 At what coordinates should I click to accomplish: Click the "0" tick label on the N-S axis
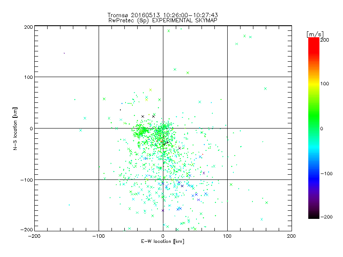click(x=31, y=128)
